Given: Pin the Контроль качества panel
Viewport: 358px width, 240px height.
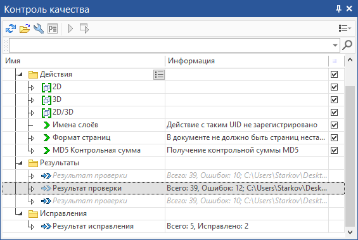Looking at the screenshot, I should click(338, 9).
